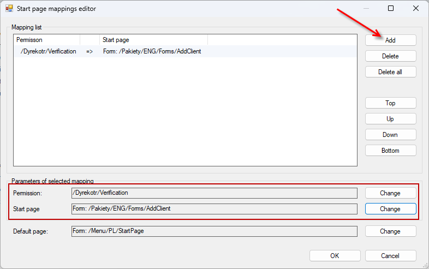Screen dimensions: 429x269
Task: Click the Default page text field
Action: [214, 231]
